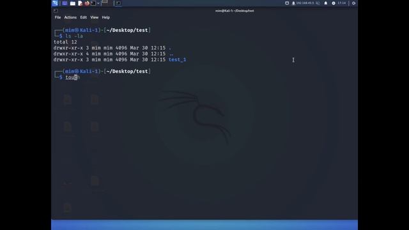Click the typed 'touch' command
409x230 pixels.
pyautogui.click(x=73, y=77)
